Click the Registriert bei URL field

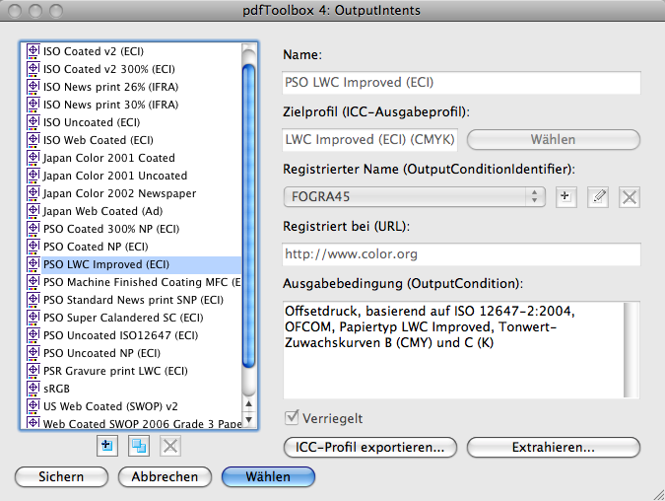point(461,253)
